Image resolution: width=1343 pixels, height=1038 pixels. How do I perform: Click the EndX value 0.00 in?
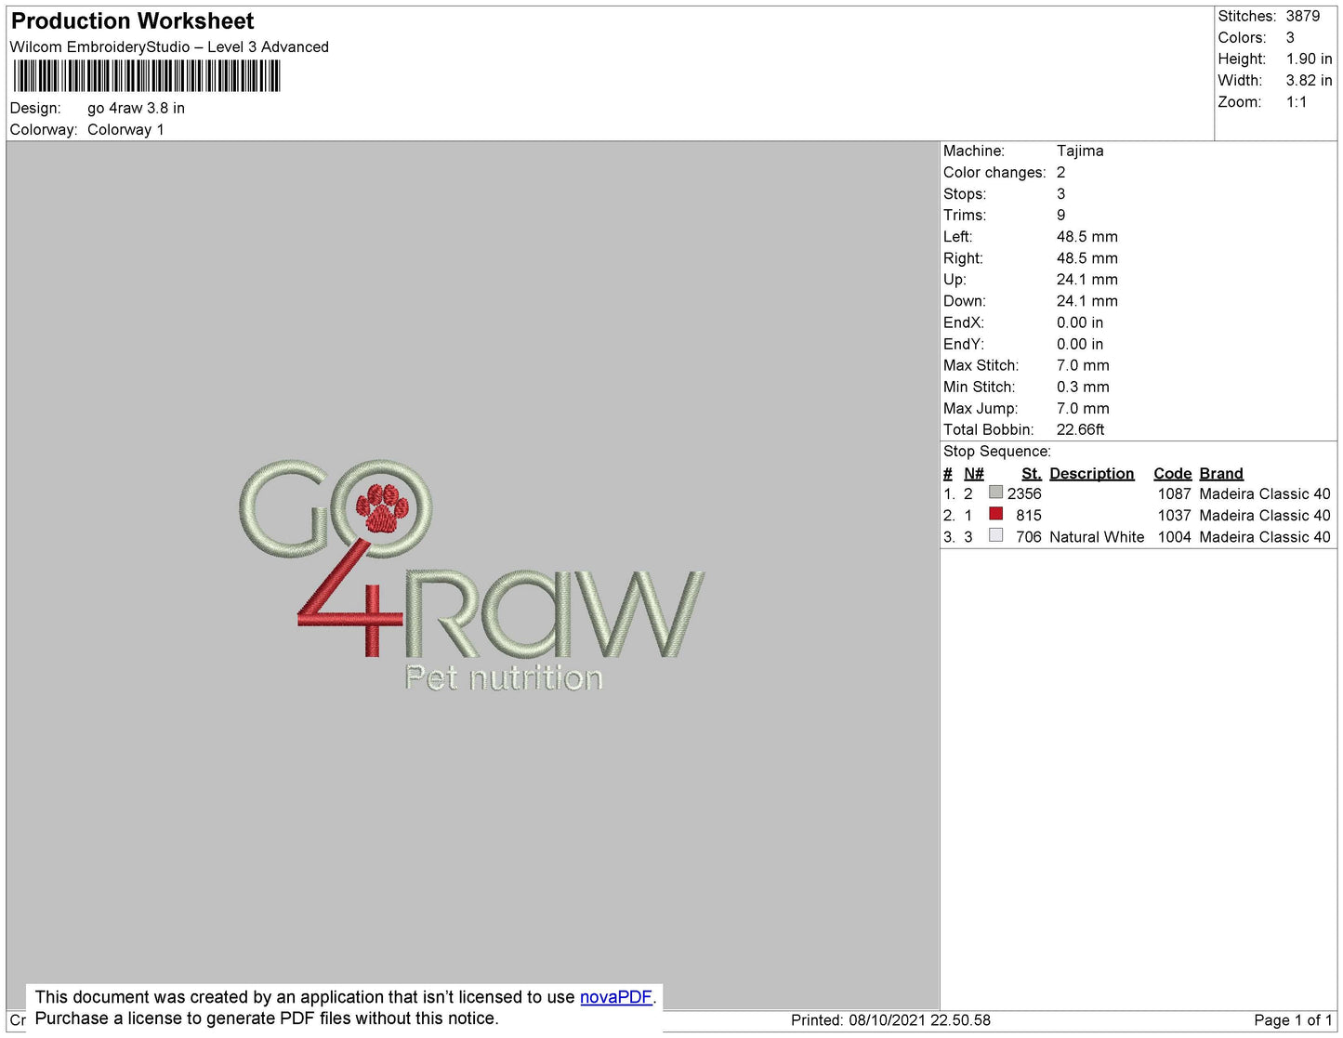click(1080, 322)
